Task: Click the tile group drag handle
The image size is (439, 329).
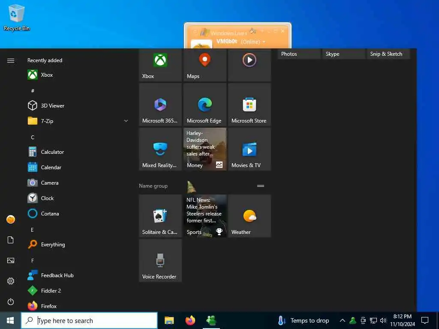Action: click(261, 186)
